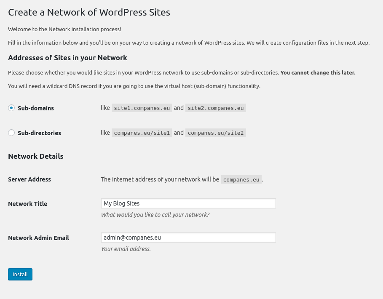Click the Network Title field label
Viewport: 383px width, 299px height.
pos(28,204)
